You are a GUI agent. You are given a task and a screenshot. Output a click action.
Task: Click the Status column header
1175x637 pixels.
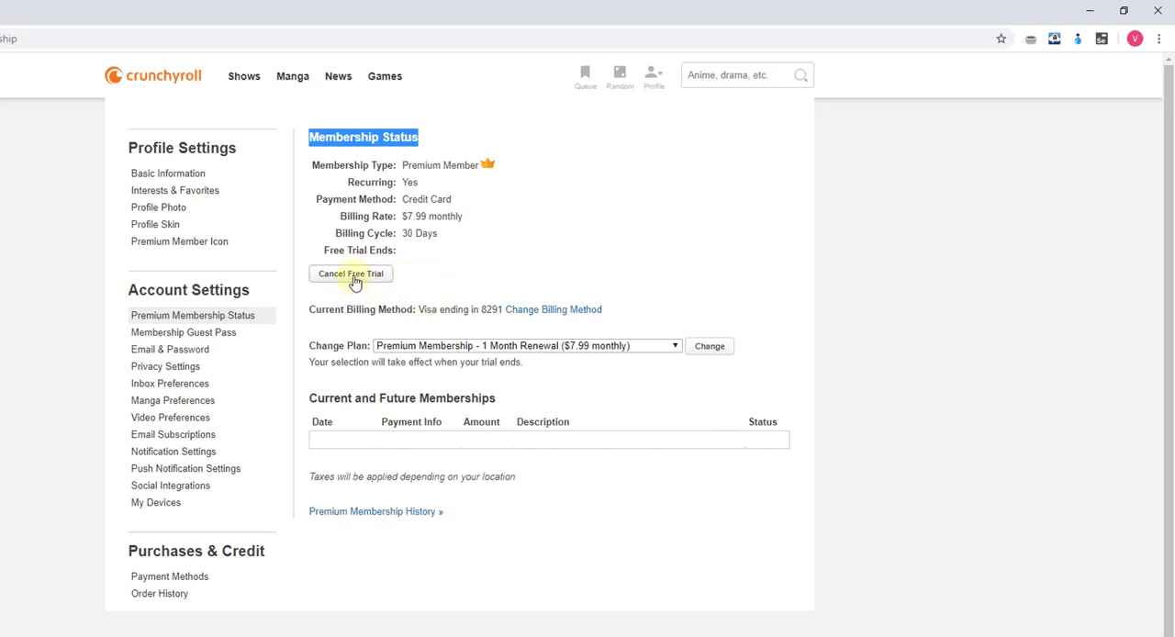point(763,422)
